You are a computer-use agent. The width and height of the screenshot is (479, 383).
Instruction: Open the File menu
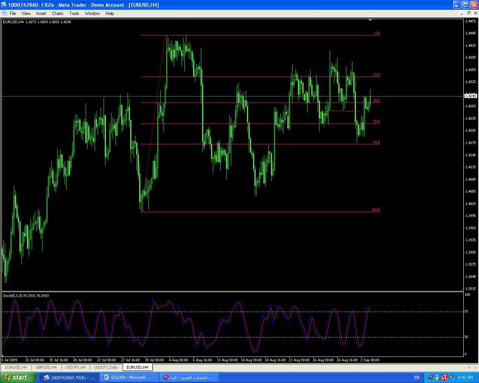point(12,13)
